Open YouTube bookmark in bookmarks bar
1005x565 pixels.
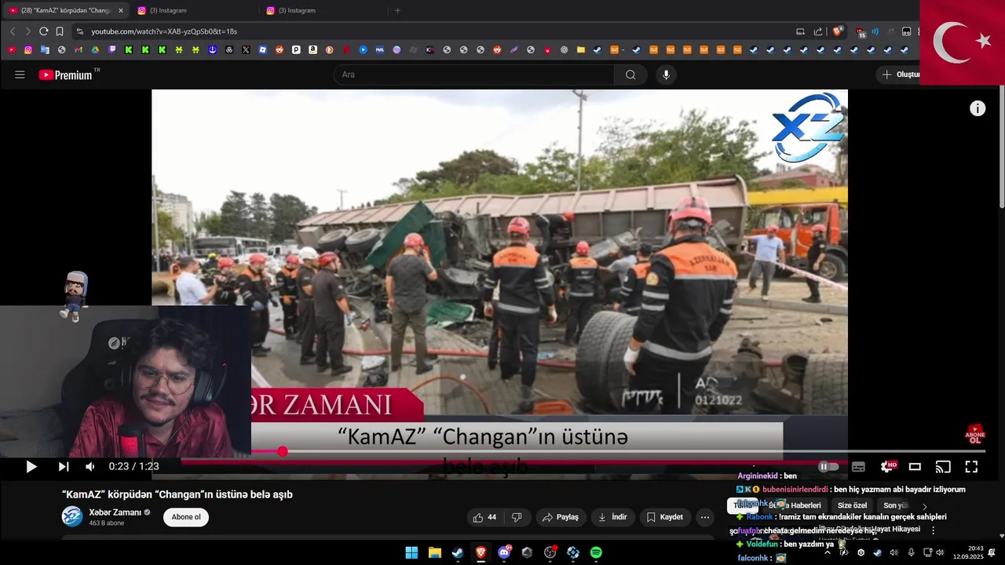pyautogui.click(x=12, y=49)
